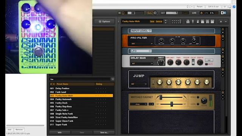The image size is (242, 136).
Task: Click the Info button below preset list
Action: click(x=60, y=133)
